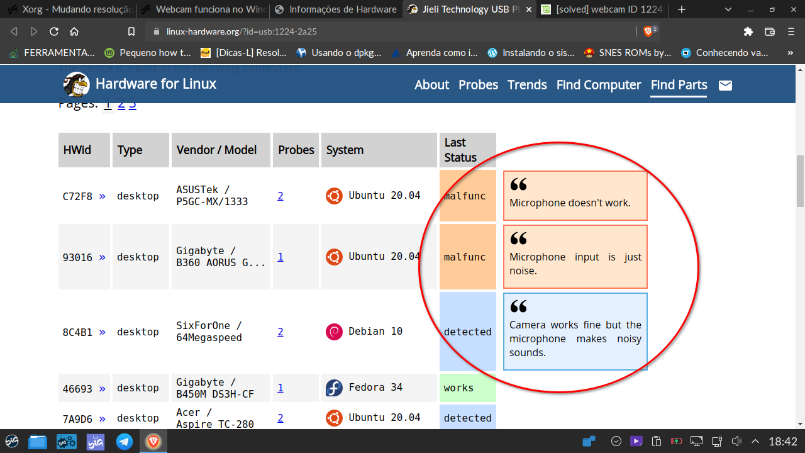Open Conhecendo va... bookmark

724,53
